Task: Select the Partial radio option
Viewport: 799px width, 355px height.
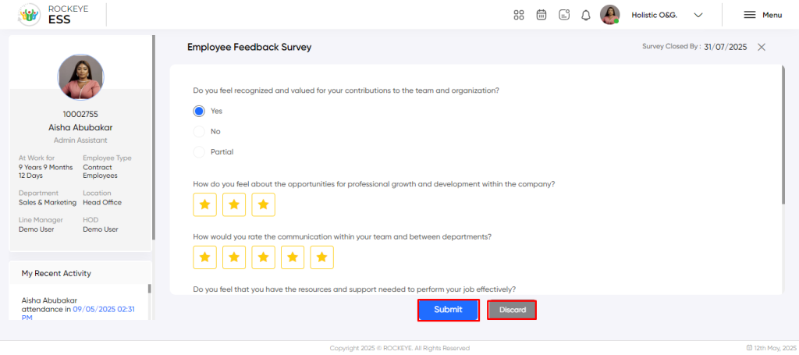Action: 199,152
